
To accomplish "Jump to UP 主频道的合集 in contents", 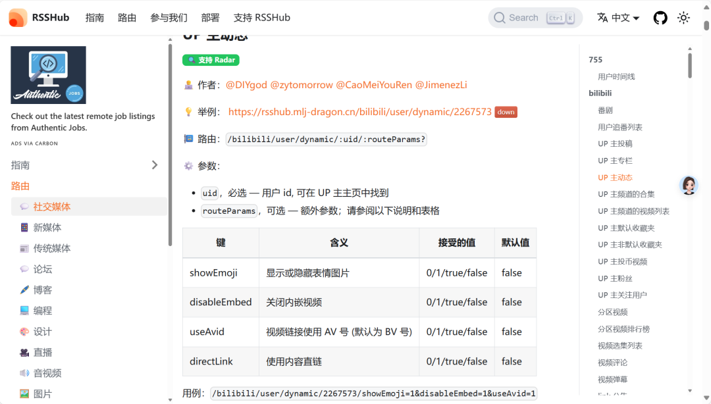I will coord(626,194).
